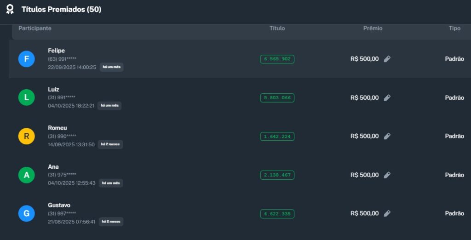471x240 pixels.
Task: Click title badge 4.622.335
Action: 277,214
